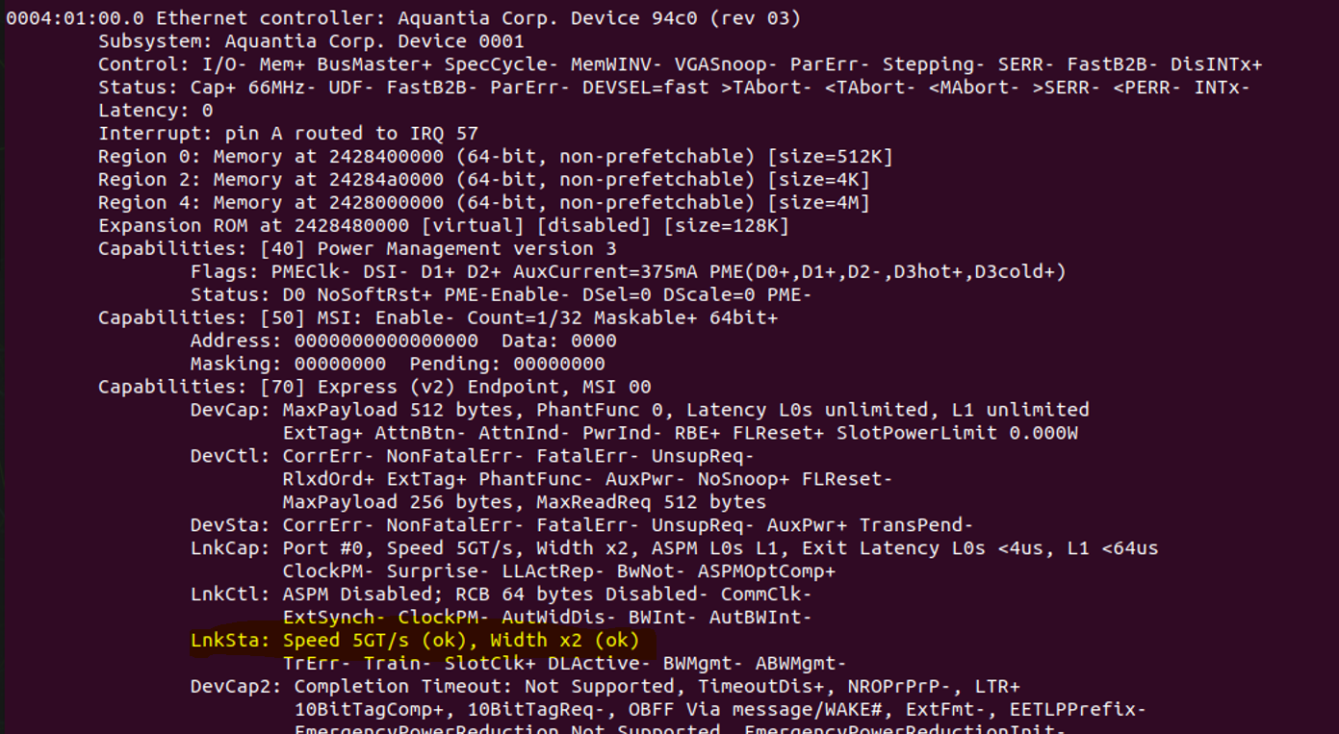This screenshot has height=734, width=1339.
Task: Click the LnkCap Port #0 line
Action: point(674,548)
